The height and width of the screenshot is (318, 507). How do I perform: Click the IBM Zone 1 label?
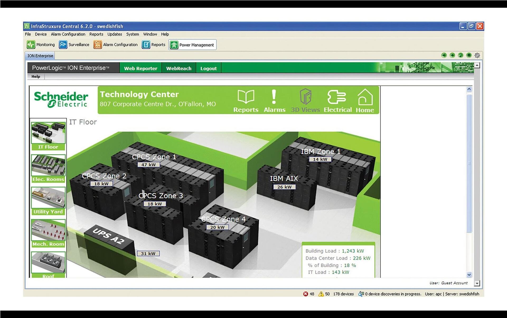[x=321, y=151]
